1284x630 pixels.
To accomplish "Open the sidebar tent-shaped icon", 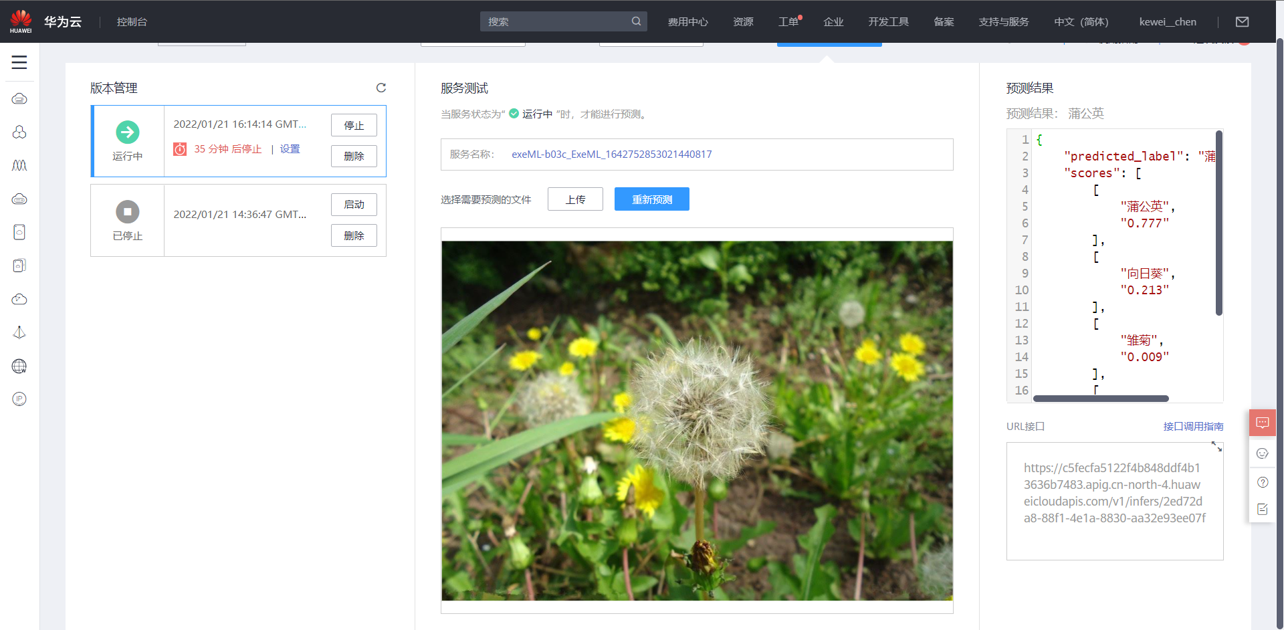I will [19, 332].
